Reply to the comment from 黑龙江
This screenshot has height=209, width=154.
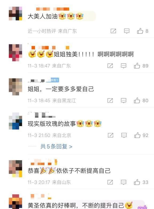pos(124,101)
